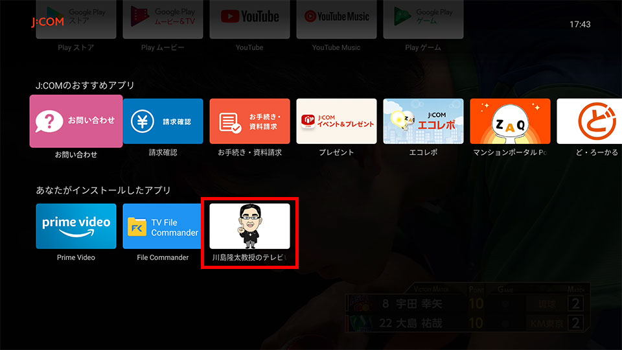Image resolution: width=622 pixels, height=350 pixels.
Task: Click the 'プレゼント' caption text
Action: tap(336, 152)
